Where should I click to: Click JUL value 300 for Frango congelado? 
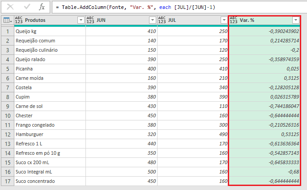pyautogui.click(x=193, y=125)
